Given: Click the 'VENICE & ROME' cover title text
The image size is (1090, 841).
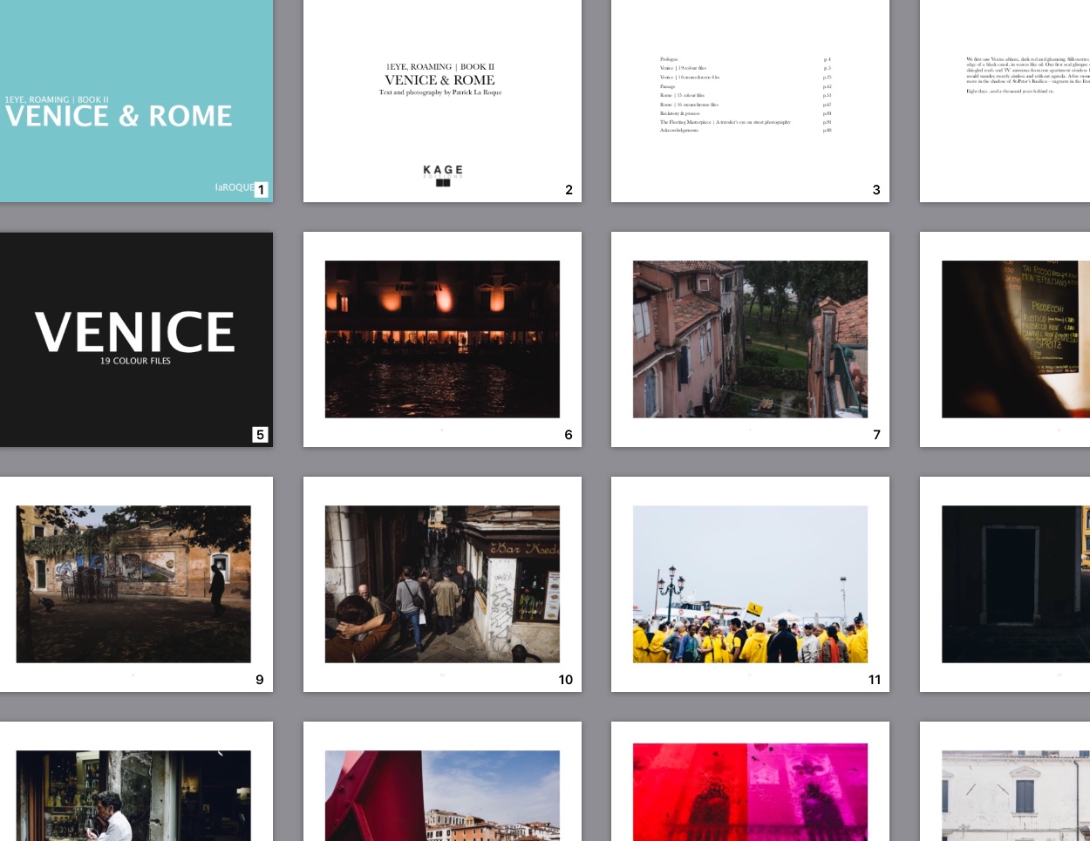Looking at the screenshot, I should pyautogui.click(x=119, y=116).
